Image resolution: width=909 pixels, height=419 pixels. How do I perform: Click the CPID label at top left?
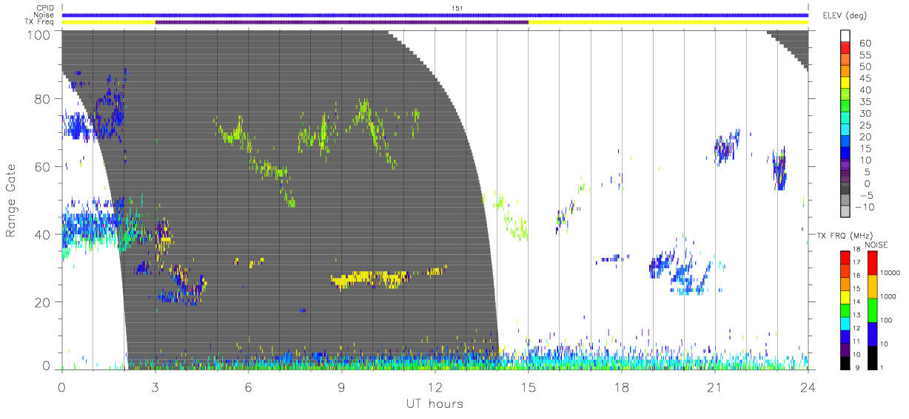tap(44, 8)
